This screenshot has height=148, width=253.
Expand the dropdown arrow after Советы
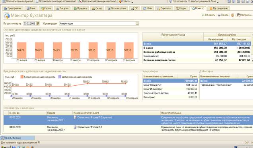[x=132, y=2]
